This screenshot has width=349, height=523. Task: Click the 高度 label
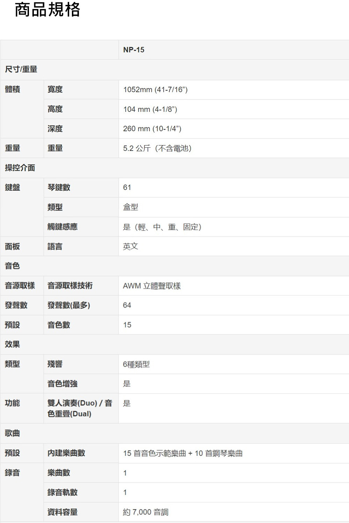click(55, 109)
